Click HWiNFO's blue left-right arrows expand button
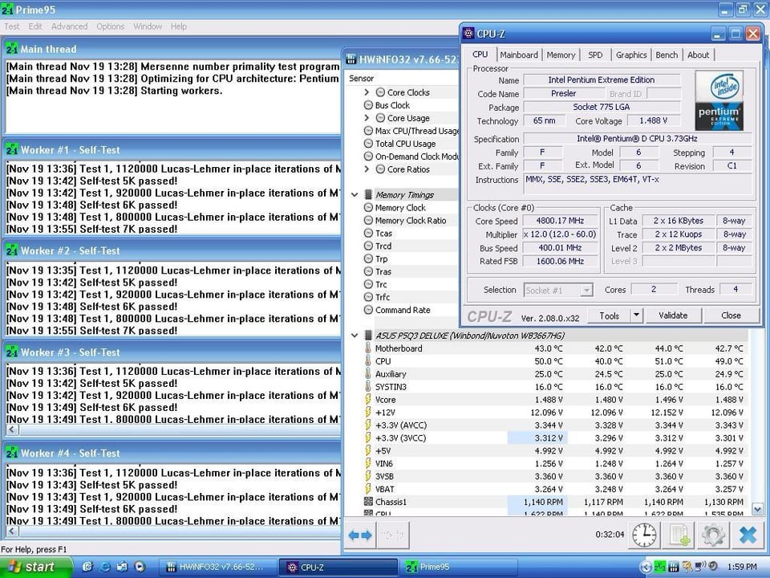The height and width of the screenshot is (578, 770). point(360,535)
